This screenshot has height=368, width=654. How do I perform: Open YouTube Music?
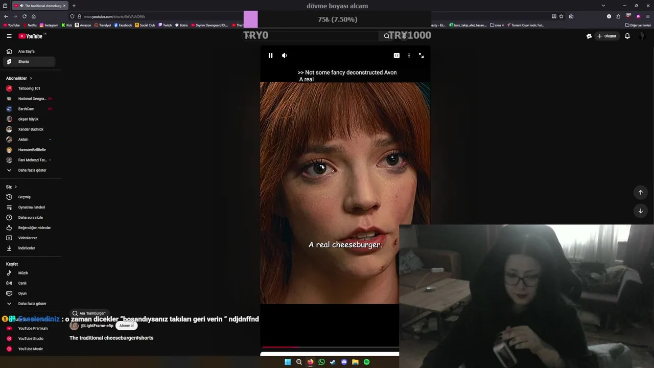point(29,349)
